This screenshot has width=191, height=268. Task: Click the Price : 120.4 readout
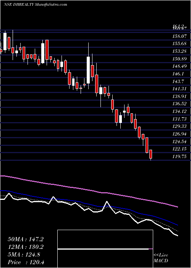pos(26,262)
